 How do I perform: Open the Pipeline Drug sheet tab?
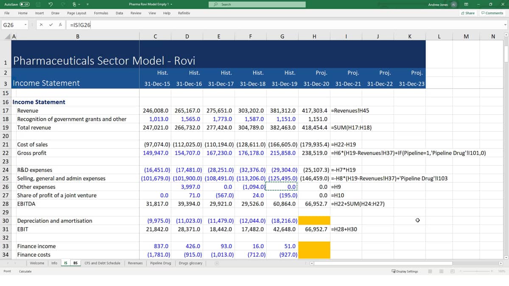(x=161, y=263)
